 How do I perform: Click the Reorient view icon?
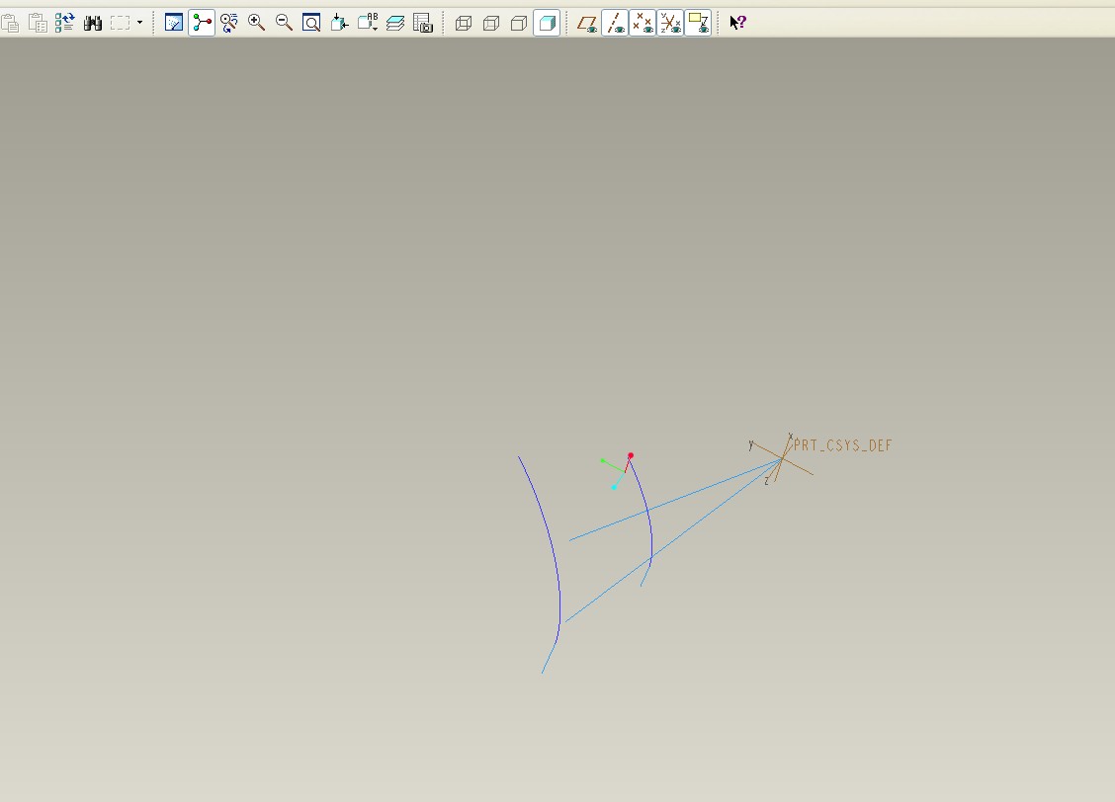coord(339,23)
